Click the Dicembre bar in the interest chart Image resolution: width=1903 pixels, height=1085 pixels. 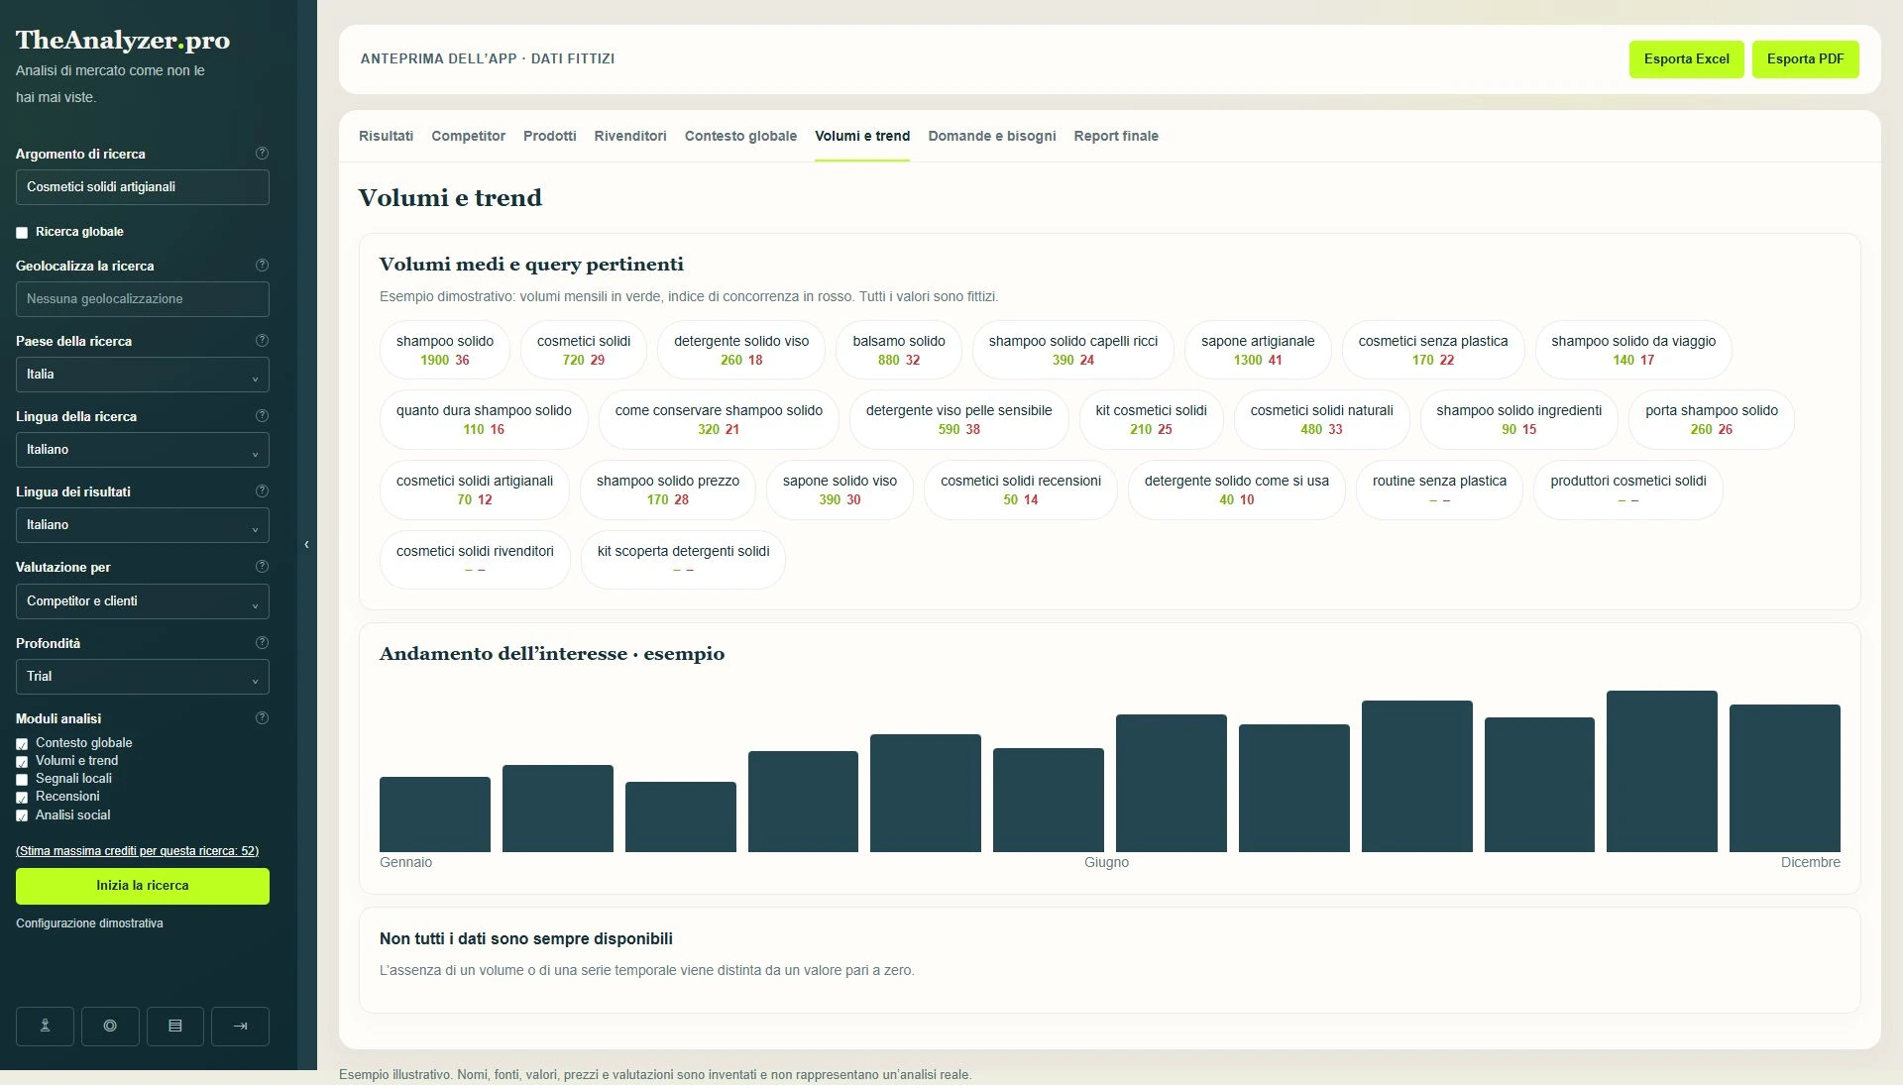tap(1784, 778)
